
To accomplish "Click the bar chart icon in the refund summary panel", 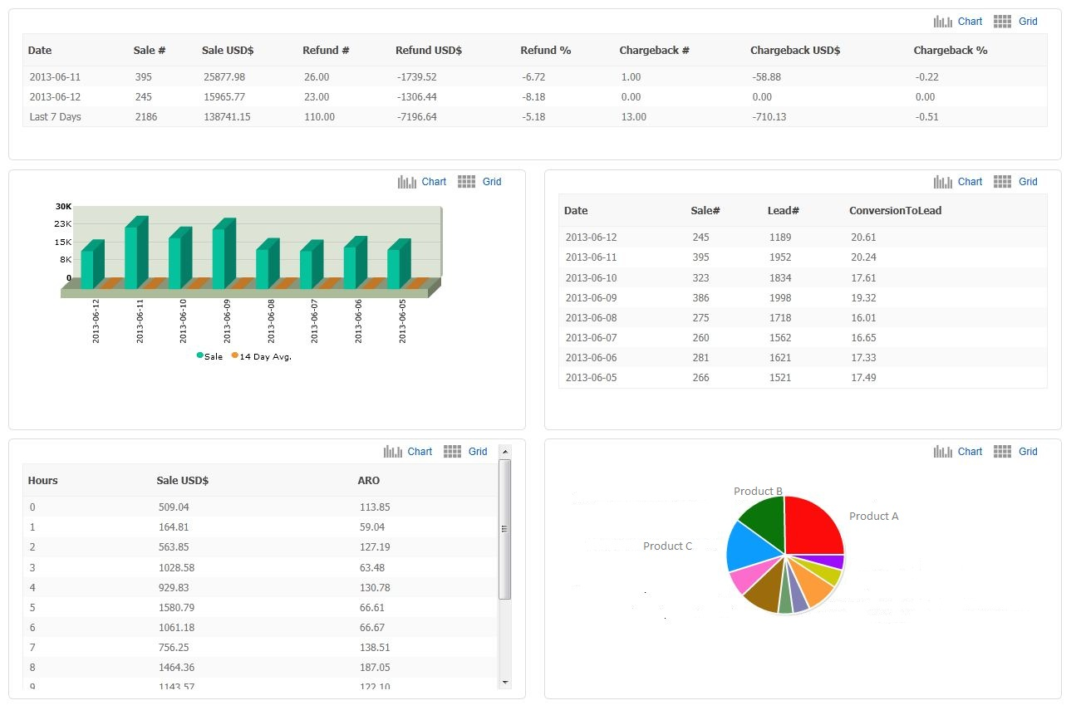I will click(942, 22).
